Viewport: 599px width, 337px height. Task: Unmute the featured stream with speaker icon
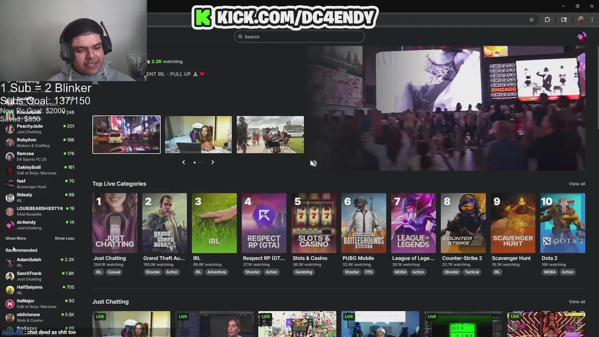tap(313, 163)
